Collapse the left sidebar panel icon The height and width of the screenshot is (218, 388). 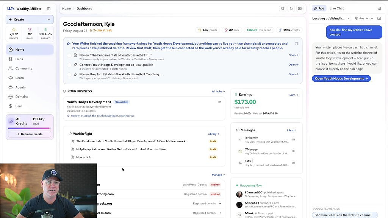pos(49,9)
